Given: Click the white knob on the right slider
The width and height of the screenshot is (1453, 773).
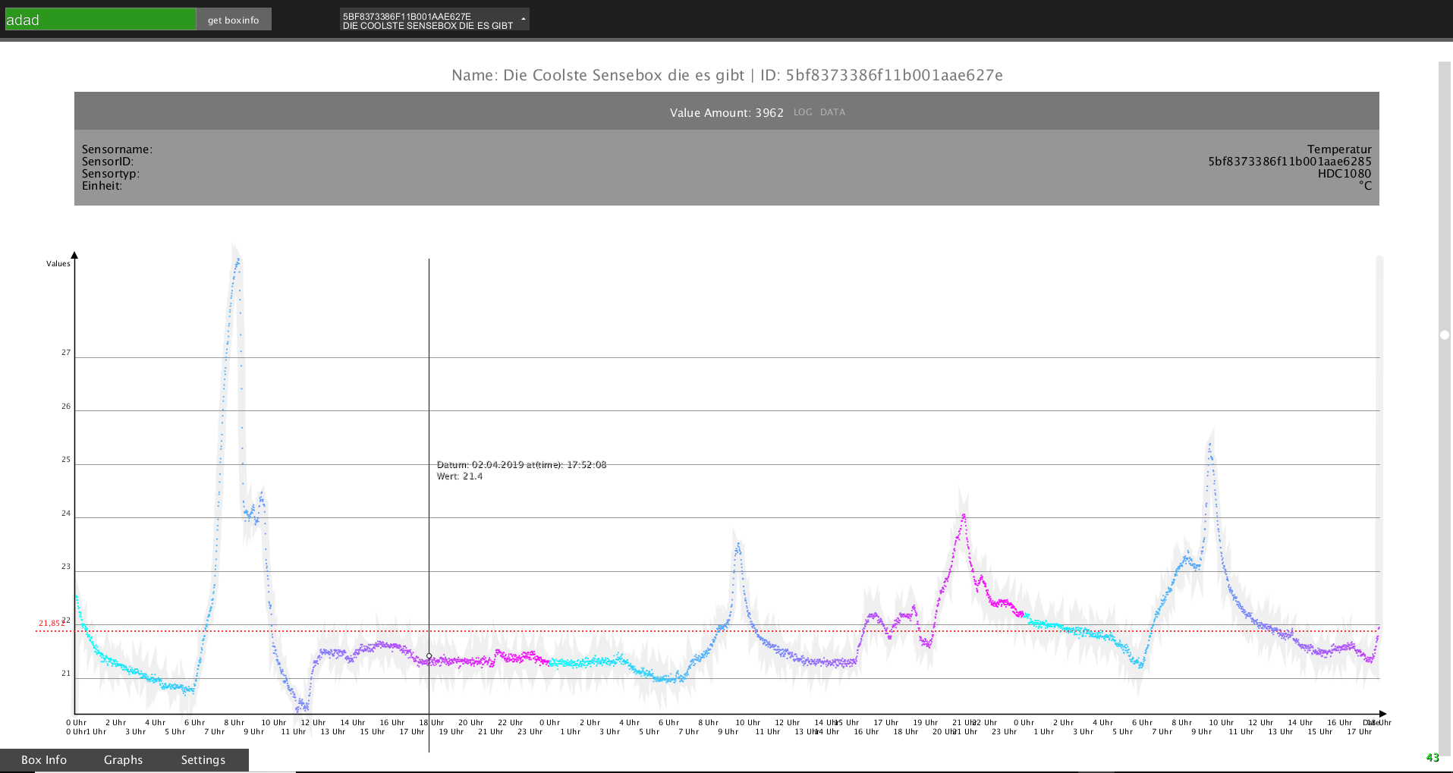Looking at the screenshot, I should pos(1445,335).
